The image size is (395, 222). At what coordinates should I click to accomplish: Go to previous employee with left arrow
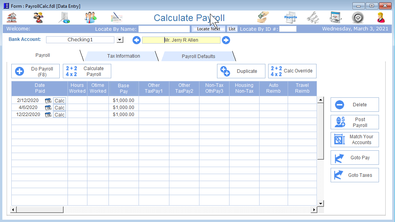click(x=137, y=40)
